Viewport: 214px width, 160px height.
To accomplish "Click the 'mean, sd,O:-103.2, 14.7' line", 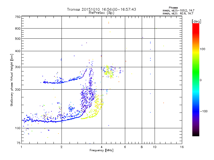I will pyautogui.click(x=178, y=10).
